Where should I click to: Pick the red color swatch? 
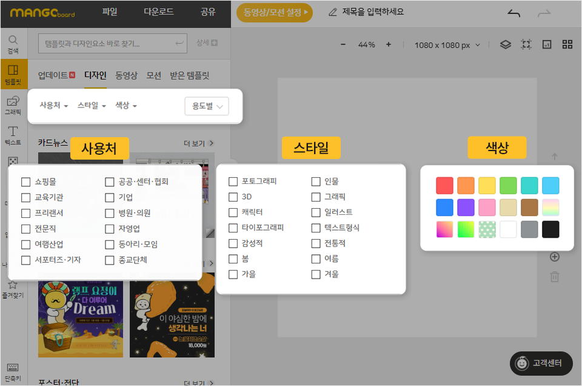pos(444,185)
